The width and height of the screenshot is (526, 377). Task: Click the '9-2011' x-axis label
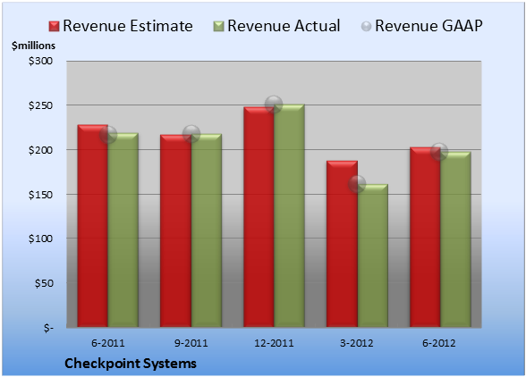[191, 343]
